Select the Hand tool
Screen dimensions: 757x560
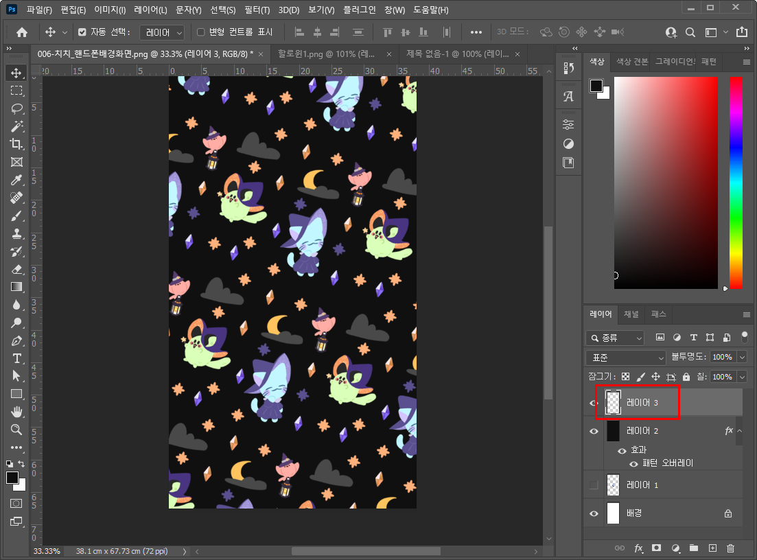16,412
